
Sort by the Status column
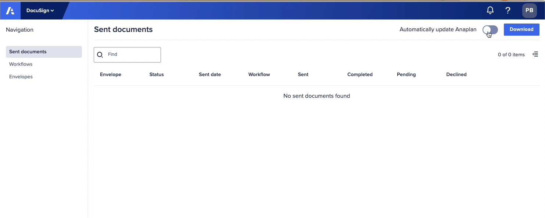pyautogui.click(x=157, y=74)
